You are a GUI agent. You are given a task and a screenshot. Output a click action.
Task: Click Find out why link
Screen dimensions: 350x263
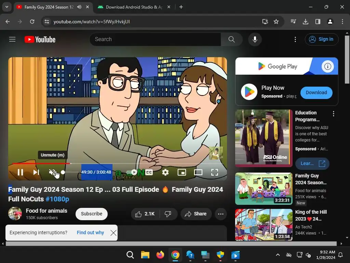pos(90,233)
